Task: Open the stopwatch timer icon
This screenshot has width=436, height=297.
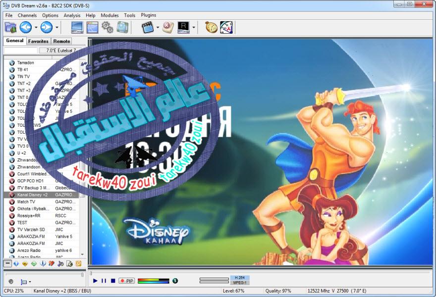Action: click(x=211, y=28)
